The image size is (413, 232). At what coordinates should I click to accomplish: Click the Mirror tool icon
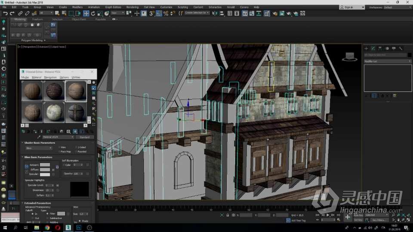215,13
